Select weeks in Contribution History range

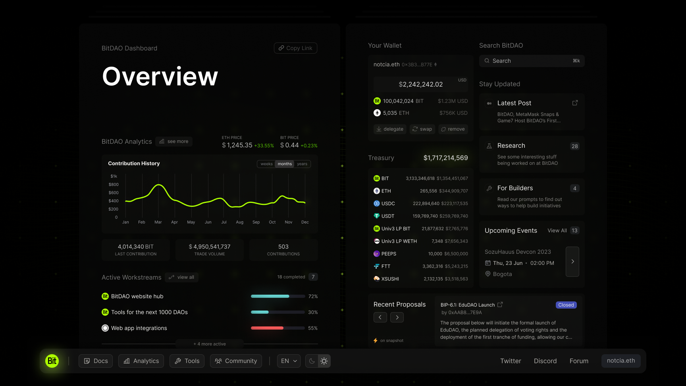tap(266, 164)
